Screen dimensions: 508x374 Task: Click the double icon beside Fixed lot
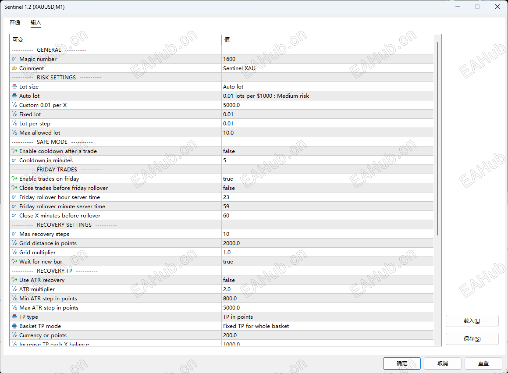(14, 114)
